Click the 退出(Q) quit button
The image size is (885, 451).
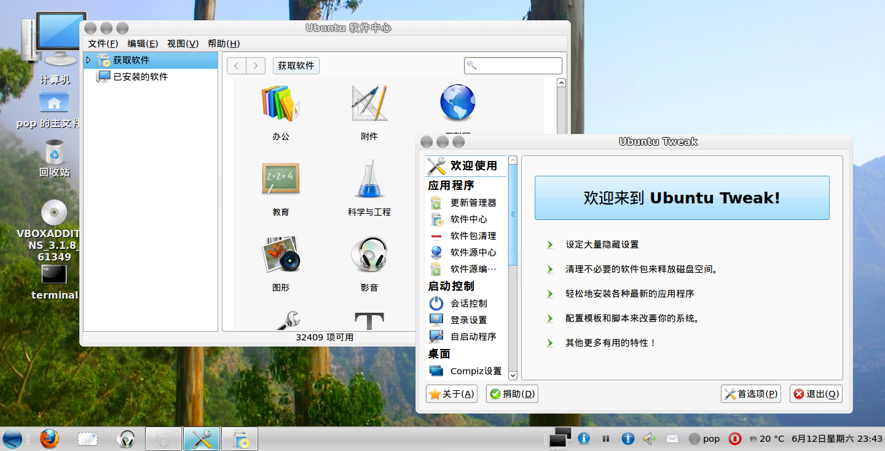point(816,394)
